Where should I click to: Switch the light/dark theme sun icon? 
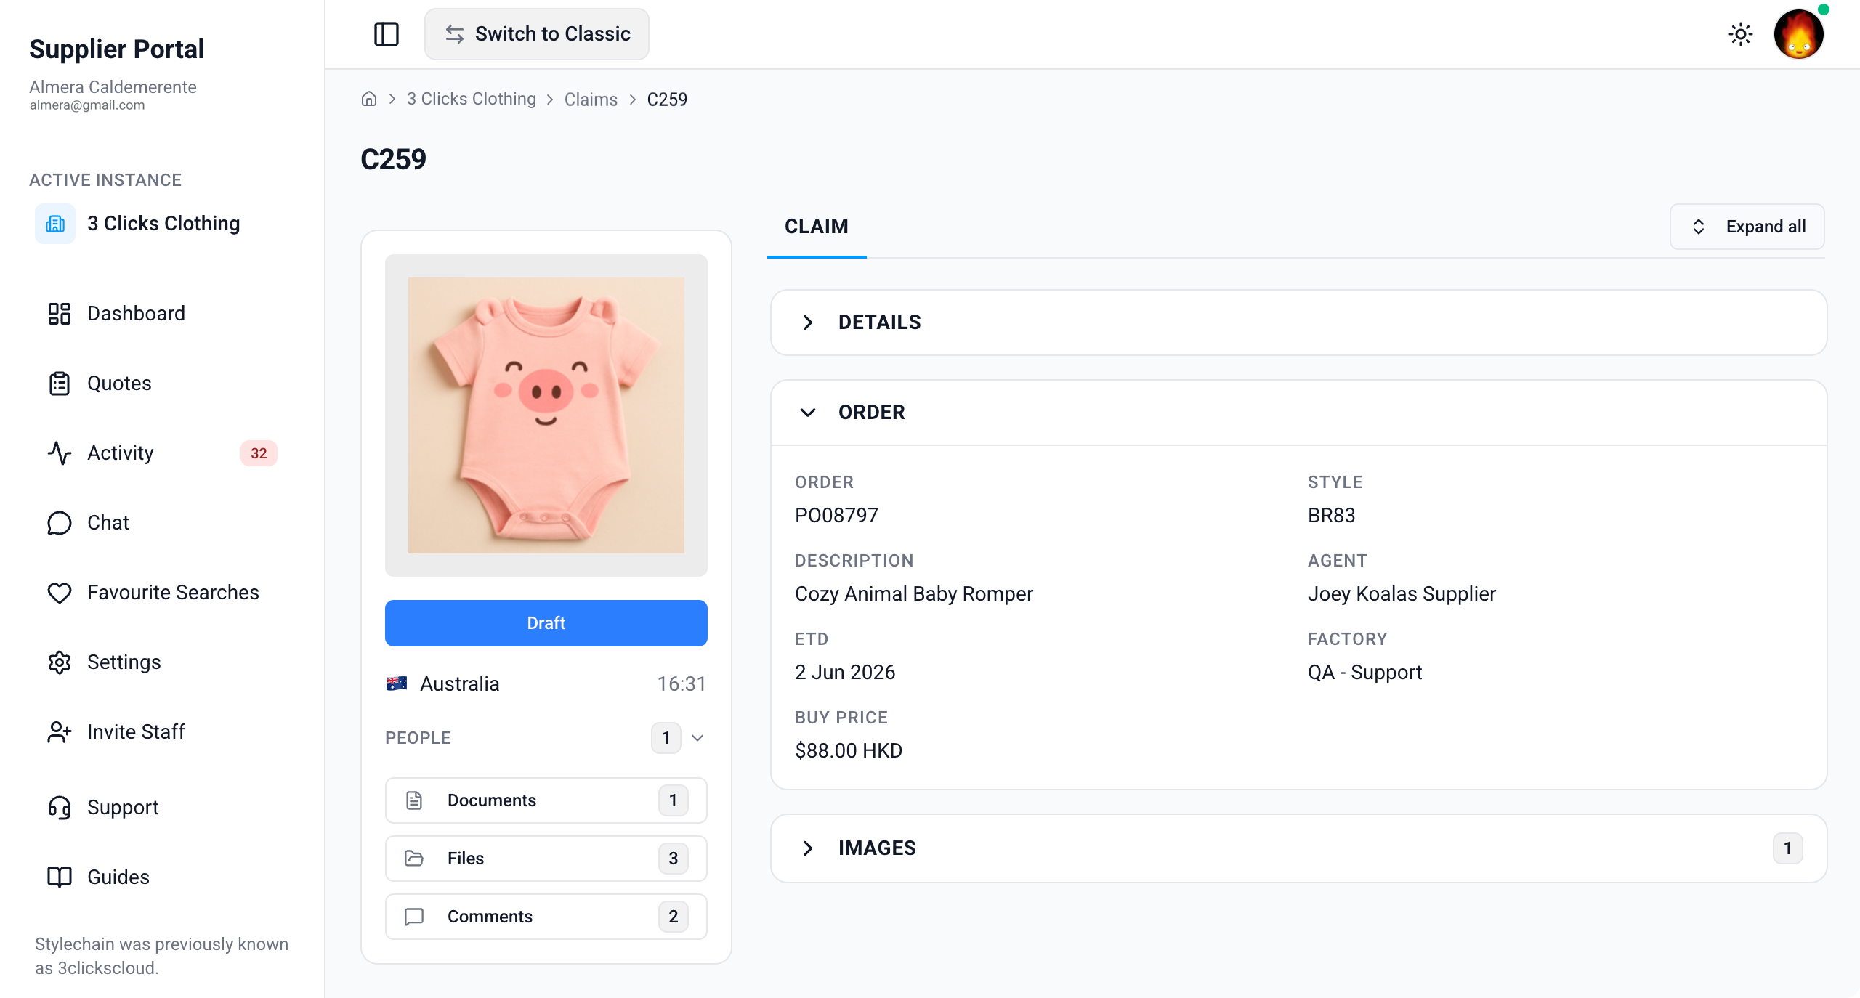(x=1741, y=34)
